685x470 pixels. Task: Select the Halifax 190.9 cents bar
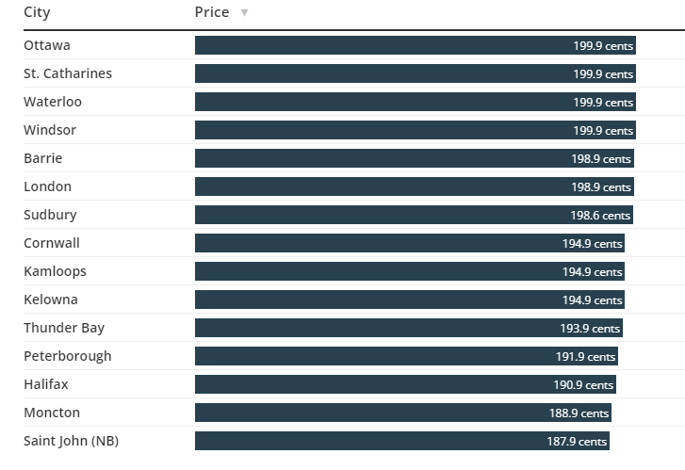[405, 384]
